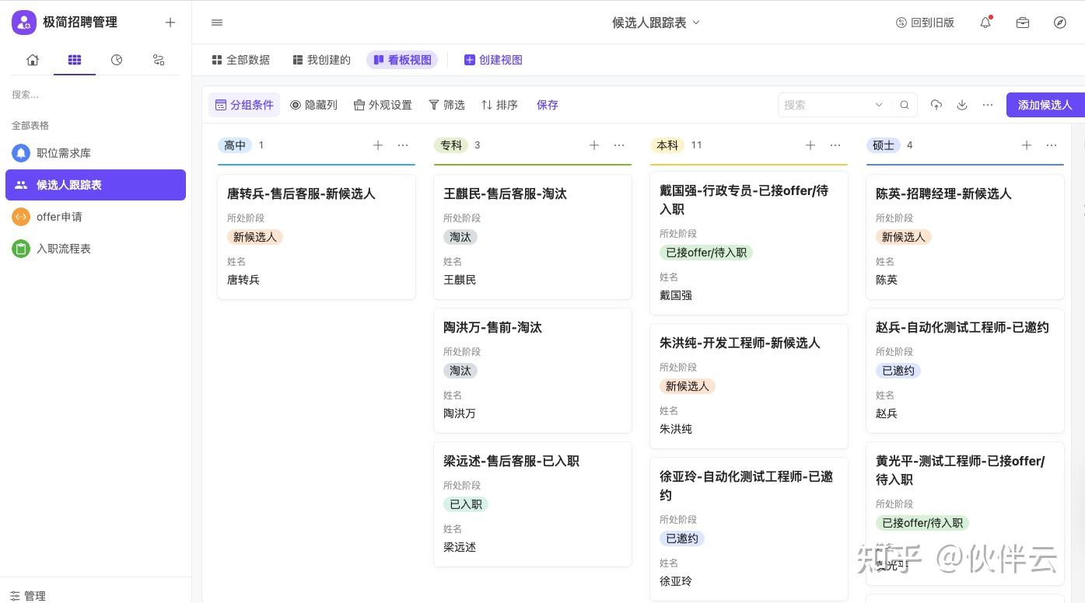Open more options for 专科 column

point(619,145)
